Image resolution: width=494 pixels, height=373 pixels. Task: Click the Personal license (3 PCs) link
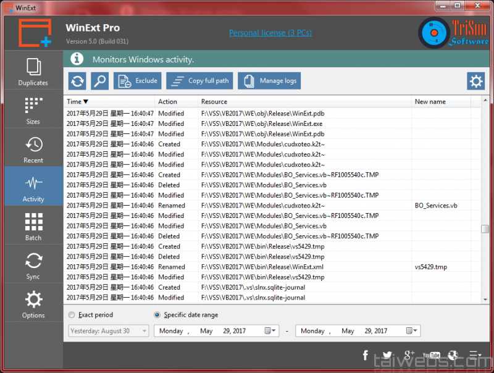pyautogui.click(x=272, y=33)
